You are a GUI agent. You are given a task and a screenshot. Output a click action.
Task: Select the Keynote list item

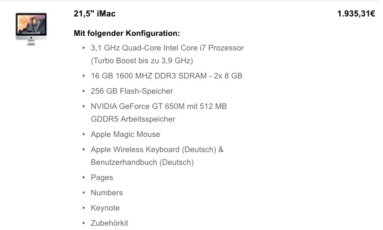point(105,208)
